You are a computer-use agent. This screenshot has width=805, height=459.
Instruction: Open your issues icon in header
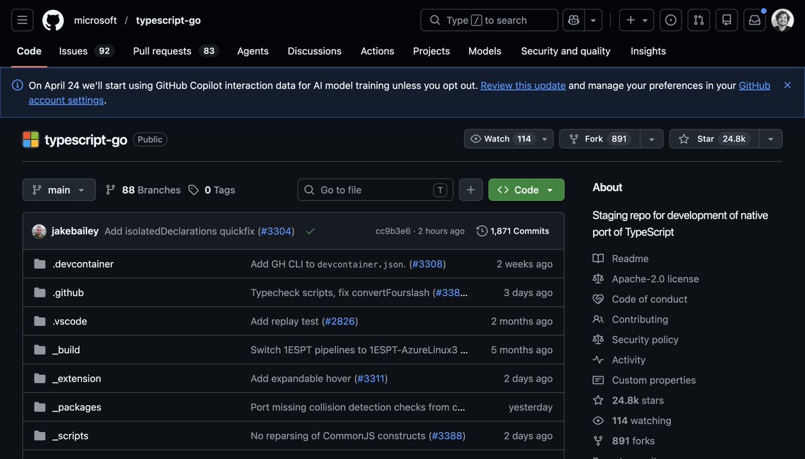pos(671,20)
